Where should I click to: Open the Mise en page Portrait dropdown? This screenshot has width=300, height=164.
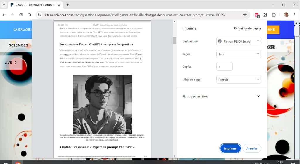tap(238, 79)
